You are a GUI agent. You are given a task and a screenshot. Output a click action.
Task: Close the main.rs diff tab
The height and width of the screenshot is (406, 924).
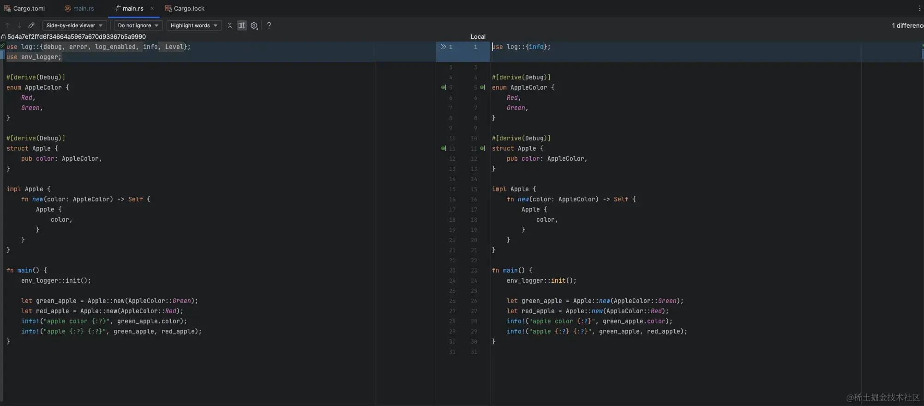pos(152,8)
